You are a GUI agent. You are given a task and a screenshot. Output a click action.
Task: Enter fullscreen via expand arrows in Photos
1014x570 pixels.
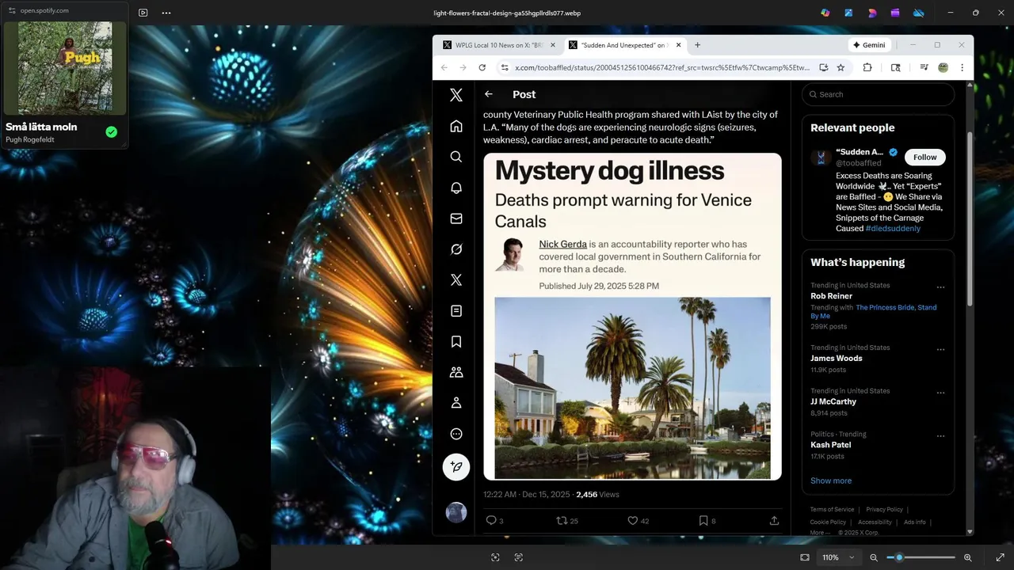(1000, 557)
